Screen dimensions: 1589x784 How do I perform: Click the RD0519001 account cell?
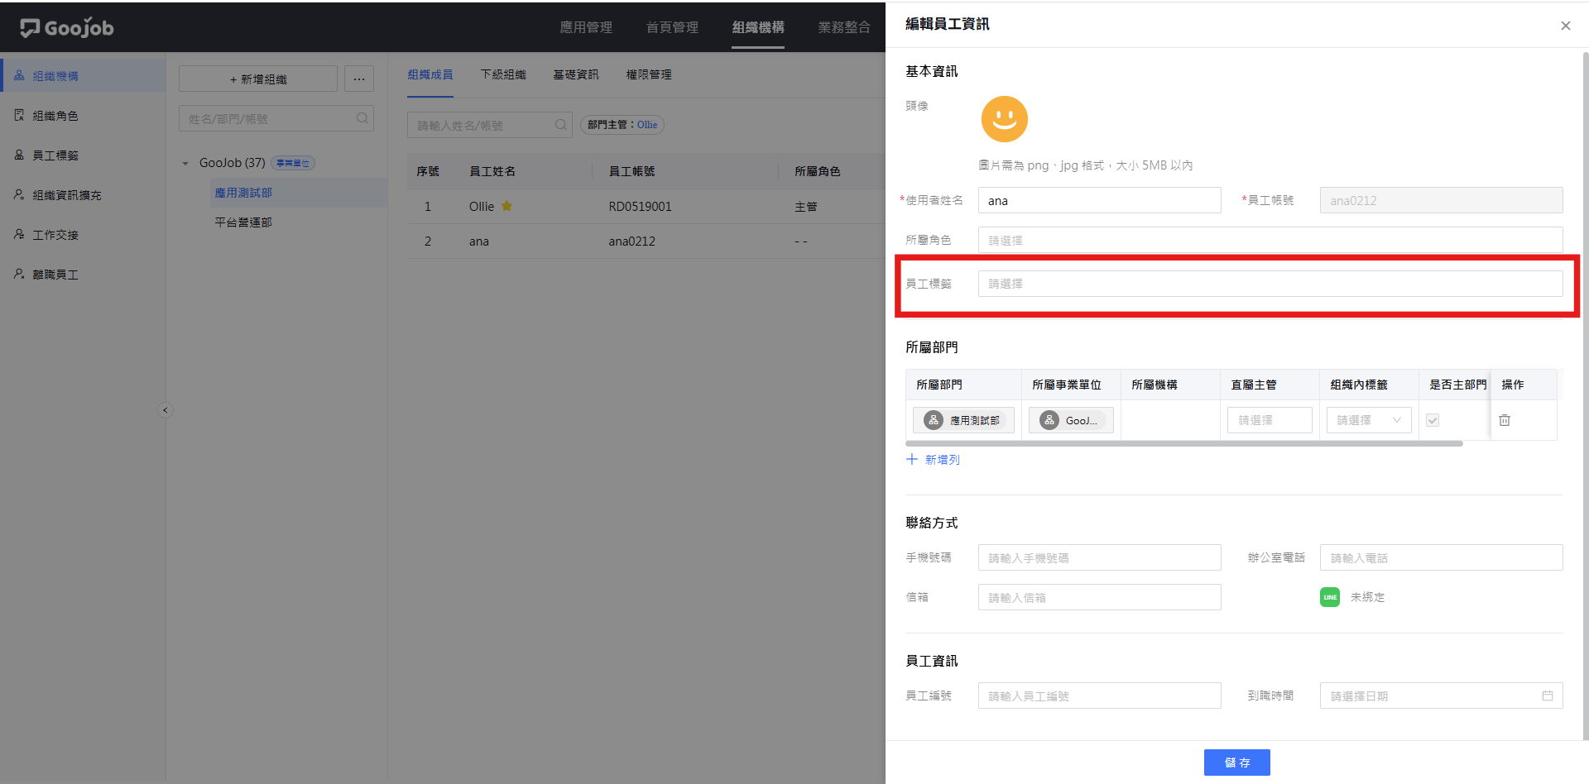click(x=640, y=207)
